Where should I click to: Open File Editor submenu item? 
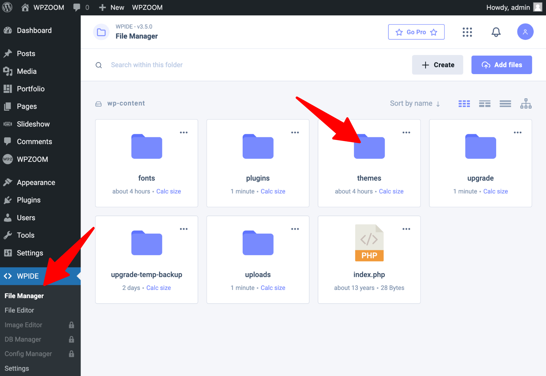click(x=19, y=310)
